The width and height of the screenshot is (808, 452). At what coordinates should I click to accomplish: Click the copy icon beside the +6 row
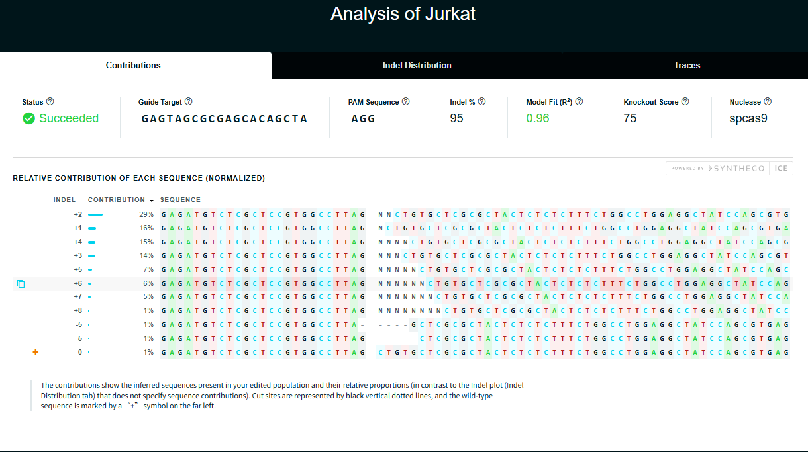[x=21, y=283]
